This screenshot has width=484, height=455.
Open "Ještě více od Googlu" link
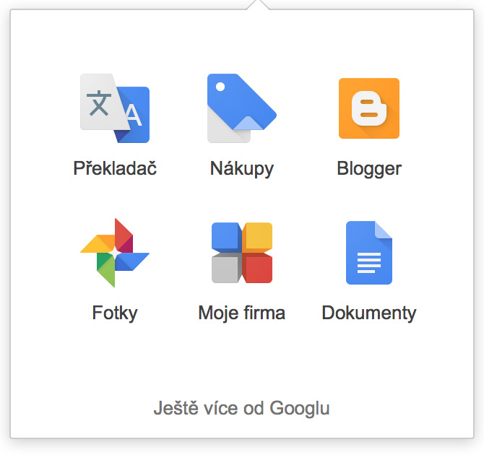[x=241, y=408]
